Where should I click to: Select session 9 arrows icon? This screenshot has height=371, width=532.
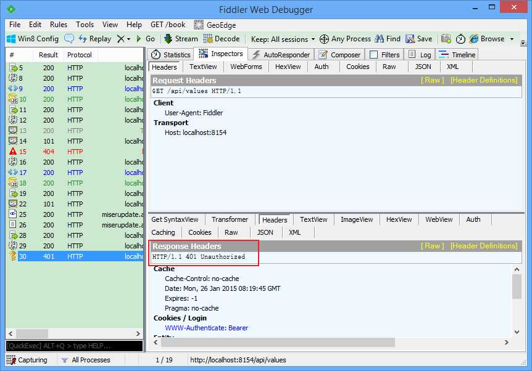(x=13, y=88)
